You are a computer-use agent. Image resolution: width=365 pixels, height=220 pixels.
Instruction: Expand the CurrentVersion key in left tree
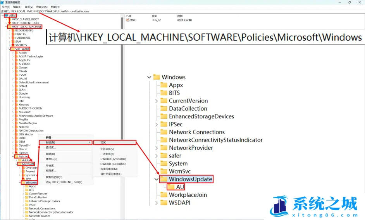[23, 194]
